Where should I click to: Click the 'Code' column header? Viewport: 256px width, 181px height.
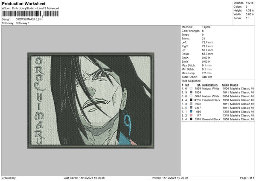tap(225, 85)
